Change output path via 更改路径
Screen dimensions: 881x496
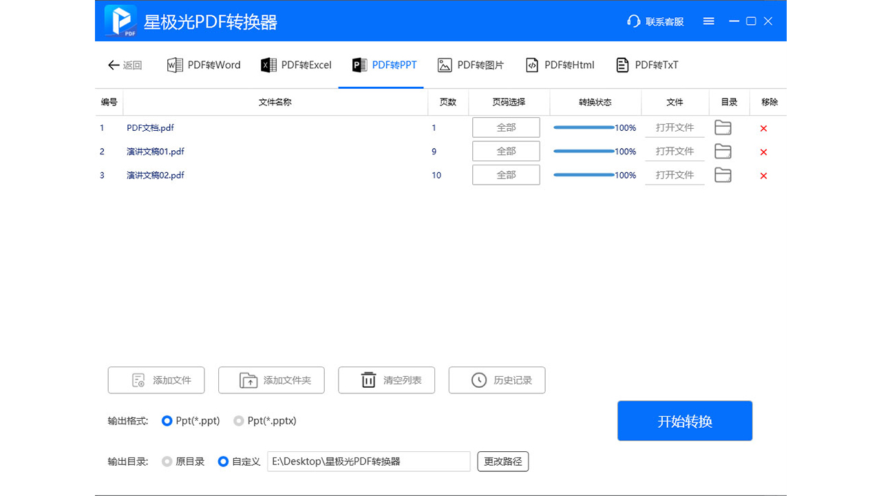click(x=502, y=462)
